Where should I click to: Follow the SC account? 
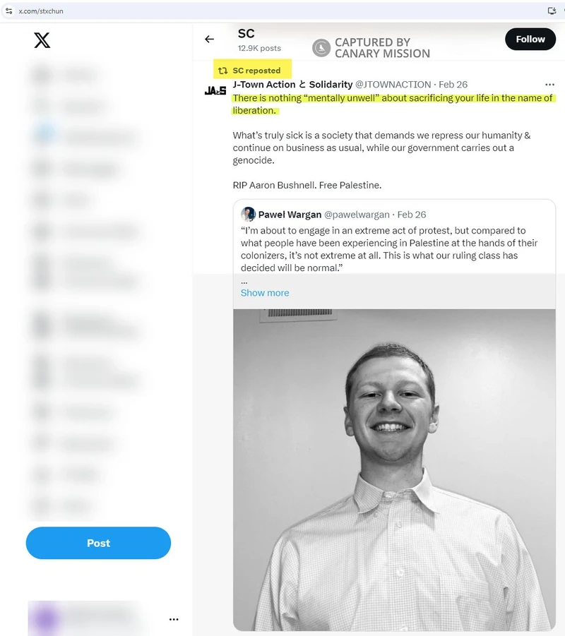(530, 40)
